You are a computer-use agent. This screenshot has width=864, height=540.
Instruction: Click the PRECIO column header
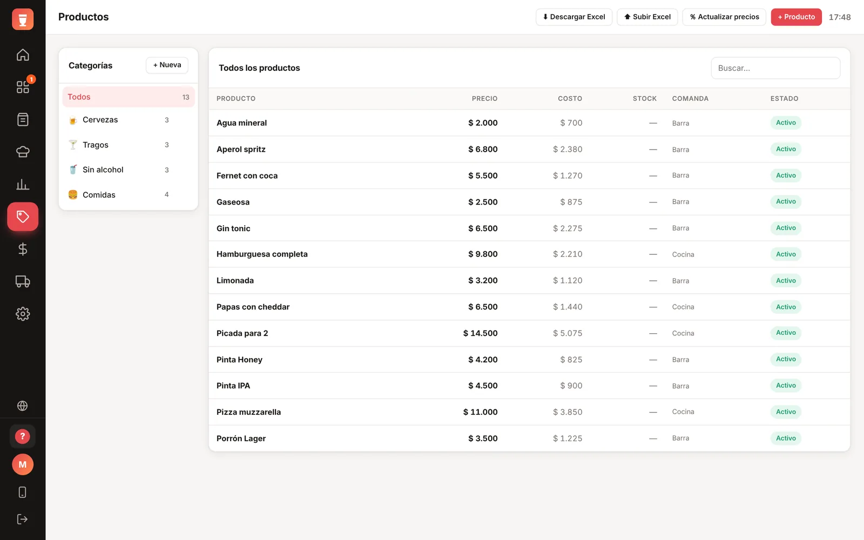click(x=484, y=99)
